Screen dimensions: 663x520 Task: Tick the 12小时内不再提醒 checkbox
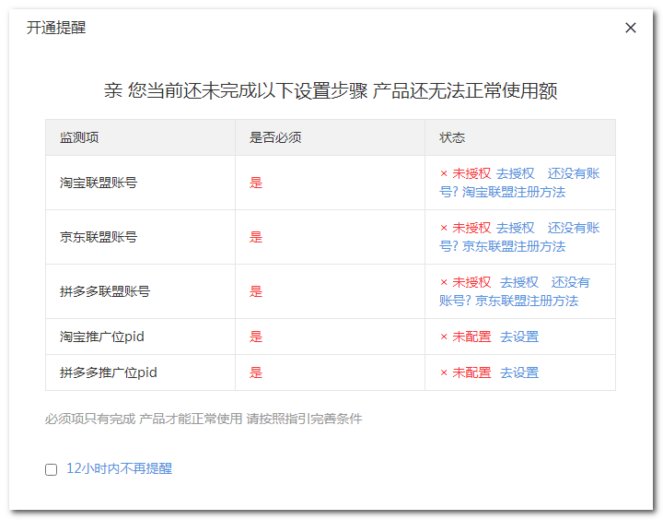(52, 469)
